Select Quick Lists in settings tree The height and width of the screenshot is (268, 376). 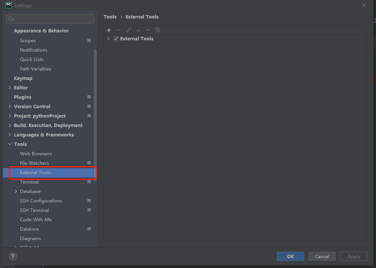click(32, 59)
